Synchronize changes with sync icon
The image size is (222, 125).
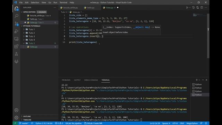coord(32,123)
